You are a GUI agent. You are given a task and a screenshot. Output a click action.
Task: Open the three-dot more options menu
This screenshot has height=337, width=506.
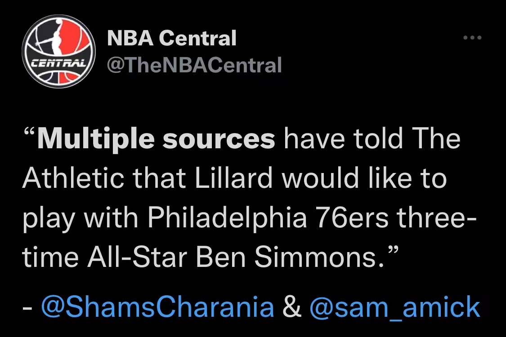pos(472,38)
